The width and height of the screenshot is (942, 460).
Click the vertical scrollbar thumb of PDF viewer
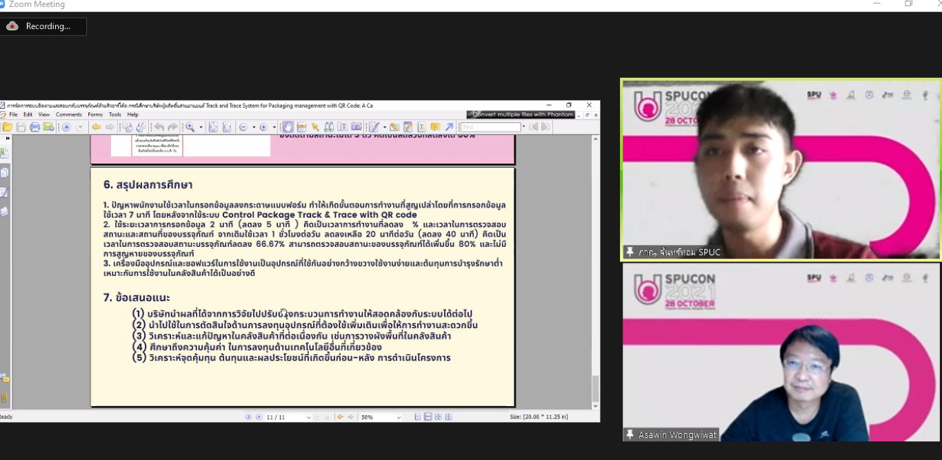click(596, 388)
